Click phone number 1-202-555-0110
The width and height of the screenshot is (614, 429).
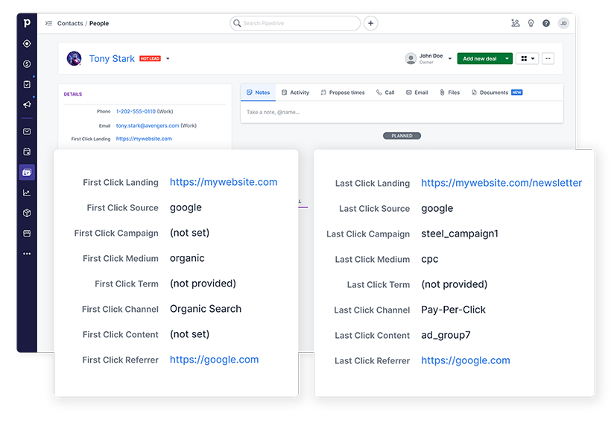click(136, 111)
